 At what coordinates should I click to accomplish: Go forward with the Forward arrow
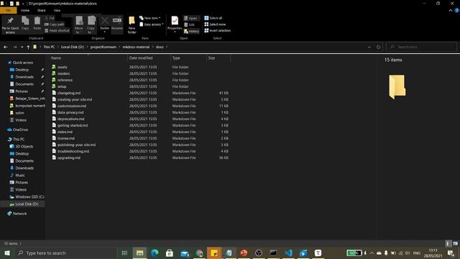tap(14, 47)
